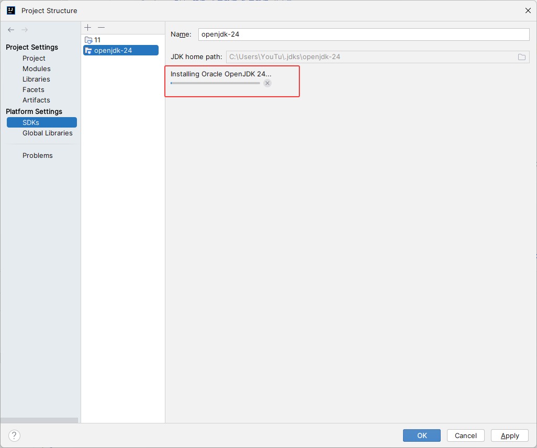Add a new SDK with plus icon
This screenshot has width=537, height=448.
pyautogui.click(x=88, y=27)
